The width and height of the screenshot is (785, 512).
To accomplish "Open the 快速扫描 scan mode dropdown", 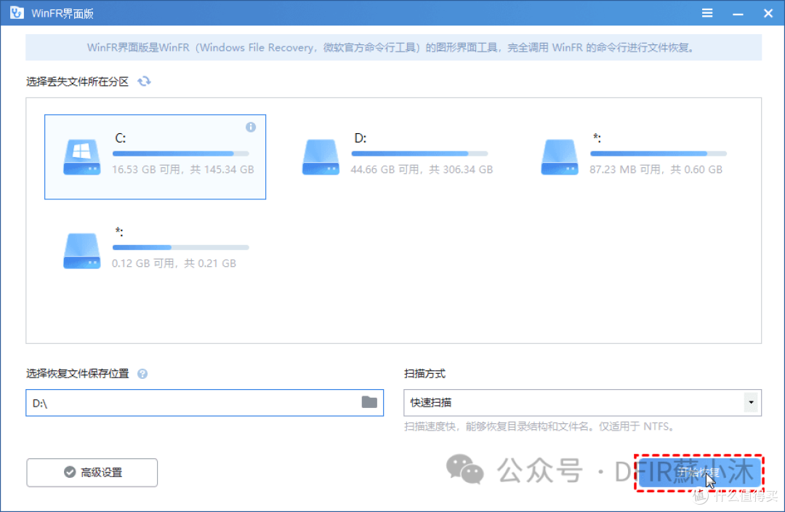I will [x=582, y=402].
